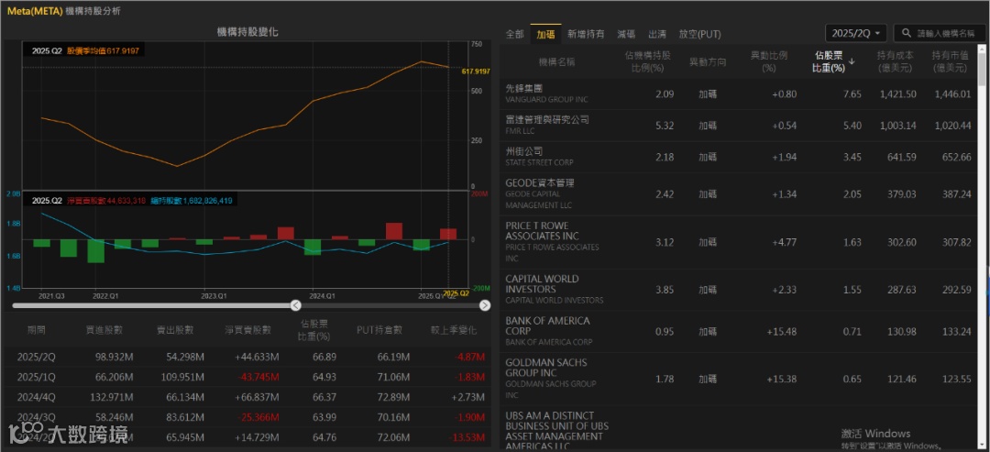The width and height of the screenshot is (990, 452).
Task: Click the +4.77 change ratio value
Action: [784, 242]
